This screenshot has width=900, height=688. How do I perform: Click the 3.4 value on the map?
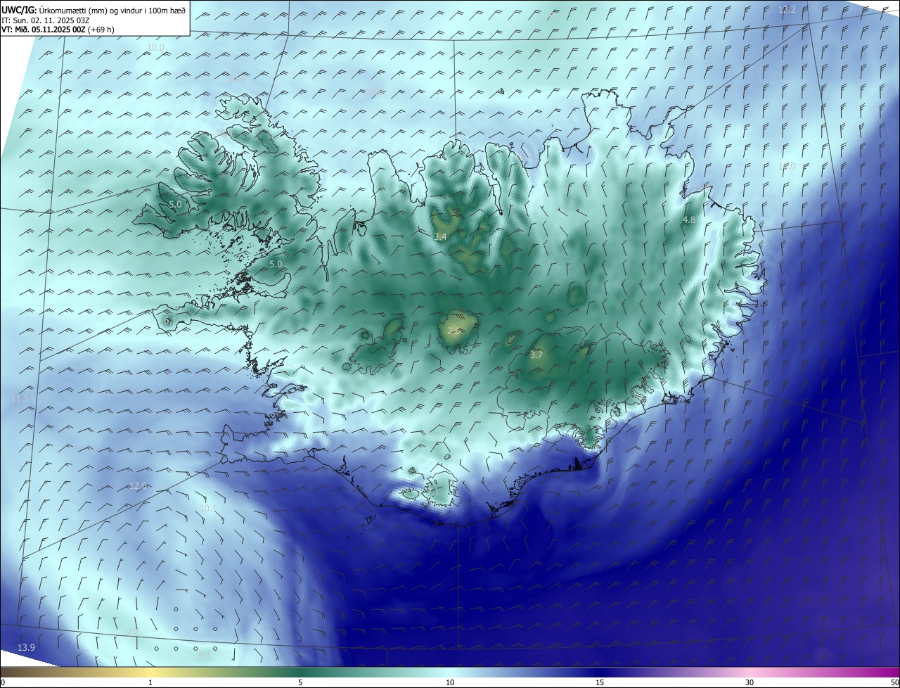click(440, 237)
